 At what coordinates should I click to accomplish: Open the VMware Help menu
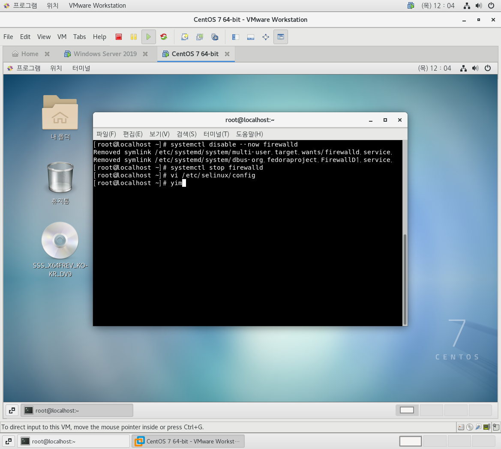coord(99,37)
